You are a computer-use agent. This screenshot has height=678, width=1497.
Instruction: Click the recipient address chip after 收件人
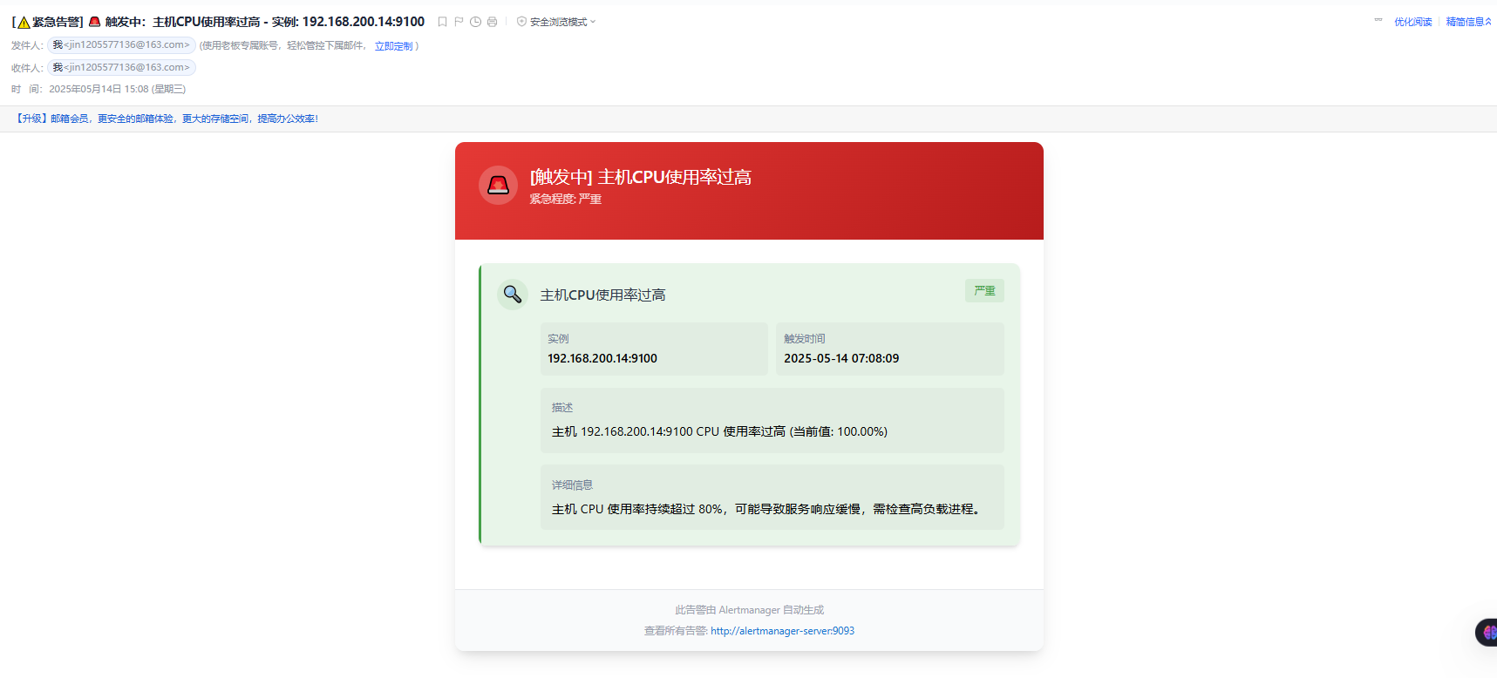click(121, 67)
